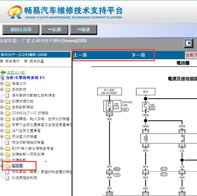The height and width of the screenshot is (196, 197).
Task: Expand the 系統說明 tree node
Action: [x=2, y=89]
